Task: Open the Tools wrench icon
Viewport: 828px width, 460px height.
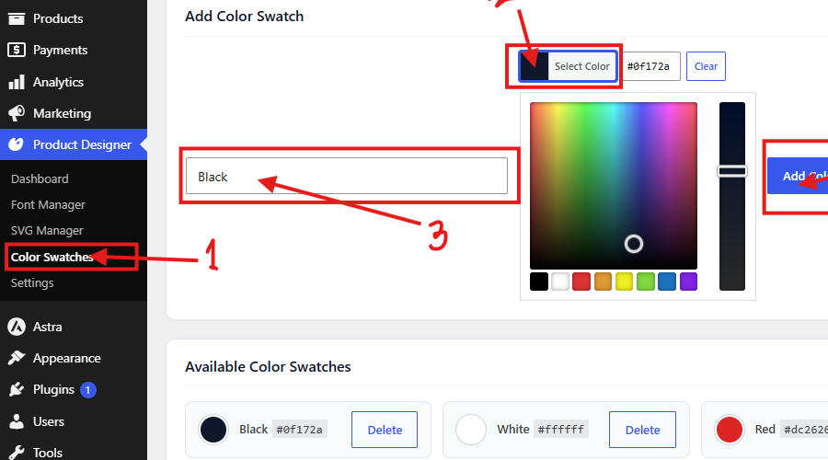Action: coord(17,453)
